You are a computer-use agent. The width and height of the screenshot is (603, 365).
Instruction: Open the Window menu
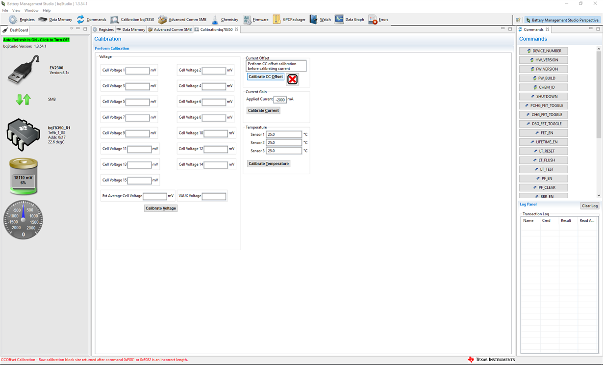pyautogui.click(x=31, y=10)
